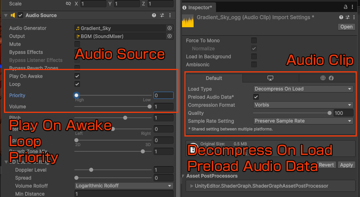This screenshot has height=197, width=360.
Task: Click the Audio Clip import settings help icon
Action: [341, 18]
